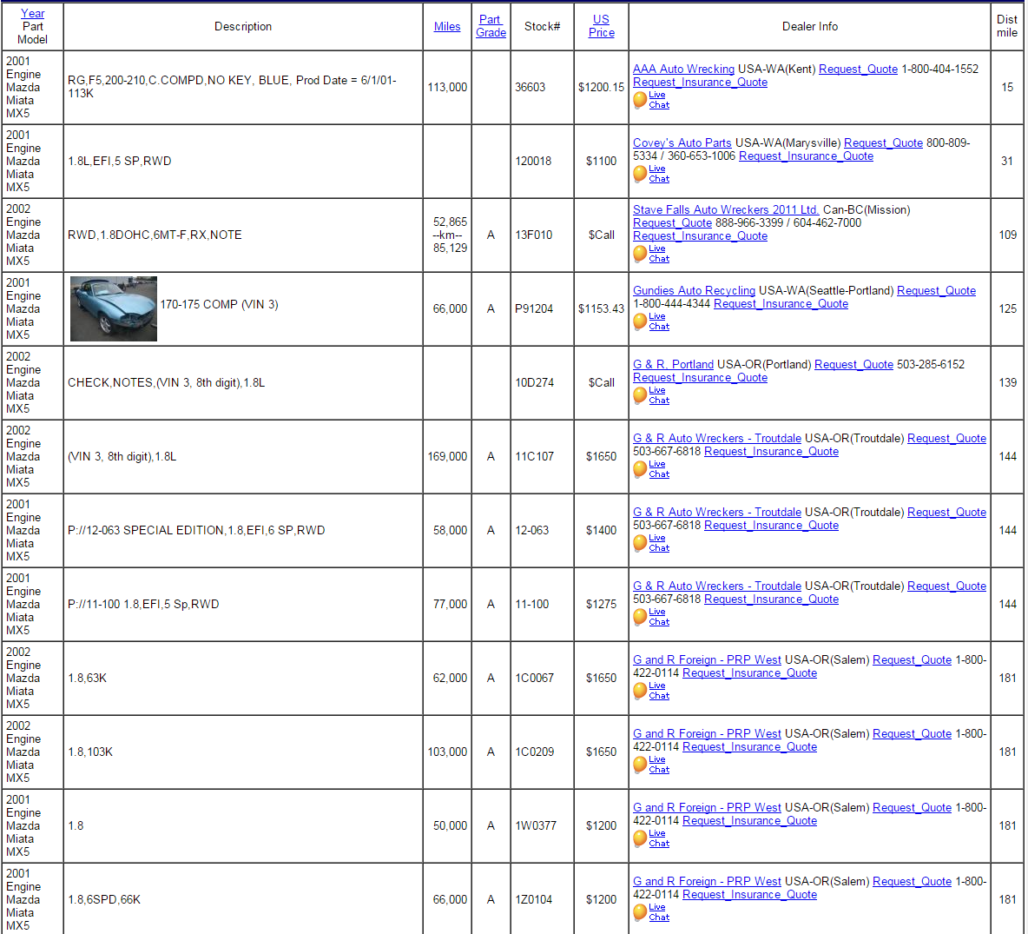
Task: Click Live Chat icon in stock 1W0377 row
Action: click(x=640, y=838)
